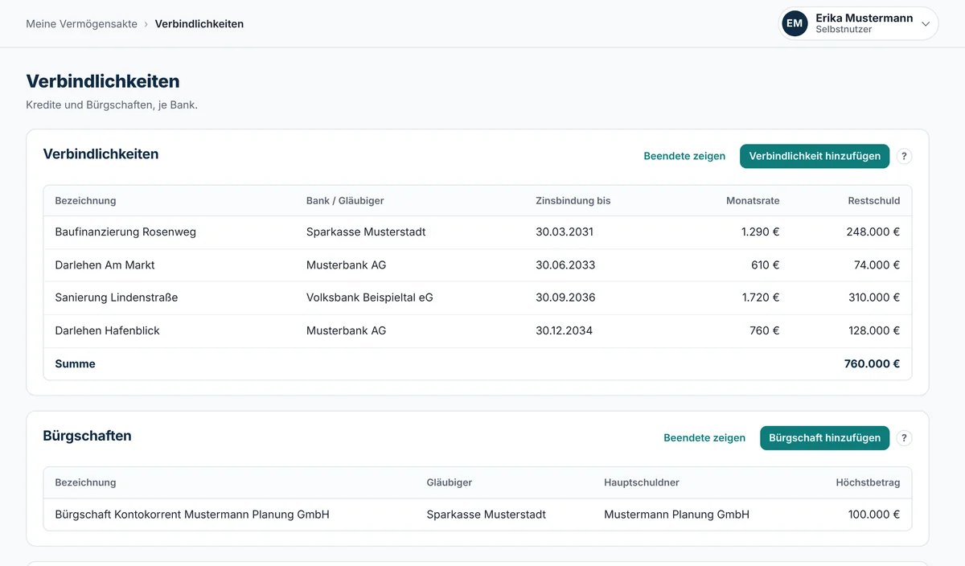The image size is (965, 566).
Task: Click the 610 € monthly rate
Action: pos(765,265)
